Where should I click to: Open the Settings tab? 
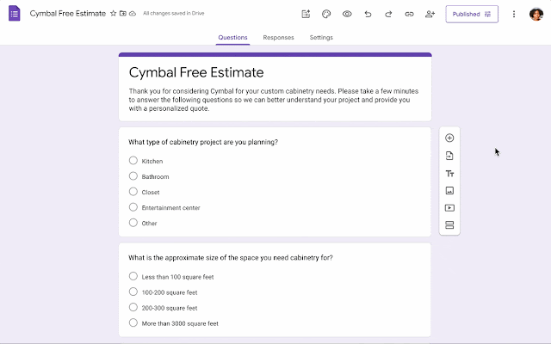point(321,38)
